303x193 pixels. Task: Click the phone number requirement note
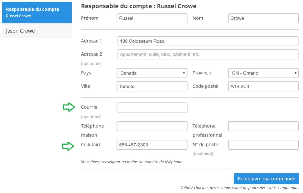(132, 162)
